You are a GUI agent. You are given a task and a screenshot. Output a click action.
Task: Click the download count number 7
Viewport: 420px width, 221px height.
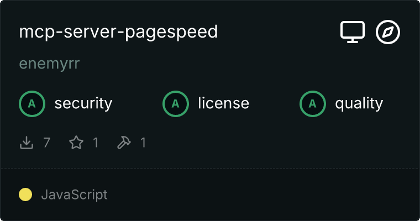47,143
